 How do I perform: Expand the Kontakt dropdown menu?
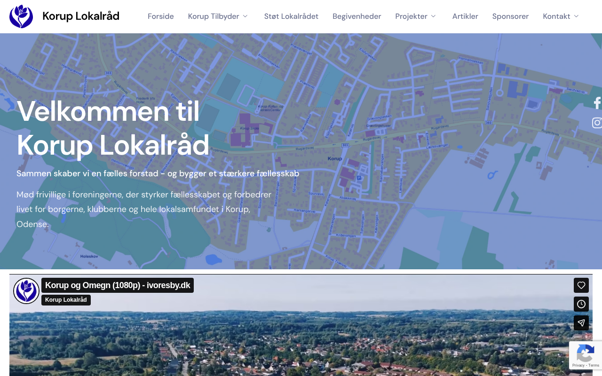[x=561, y=16]
